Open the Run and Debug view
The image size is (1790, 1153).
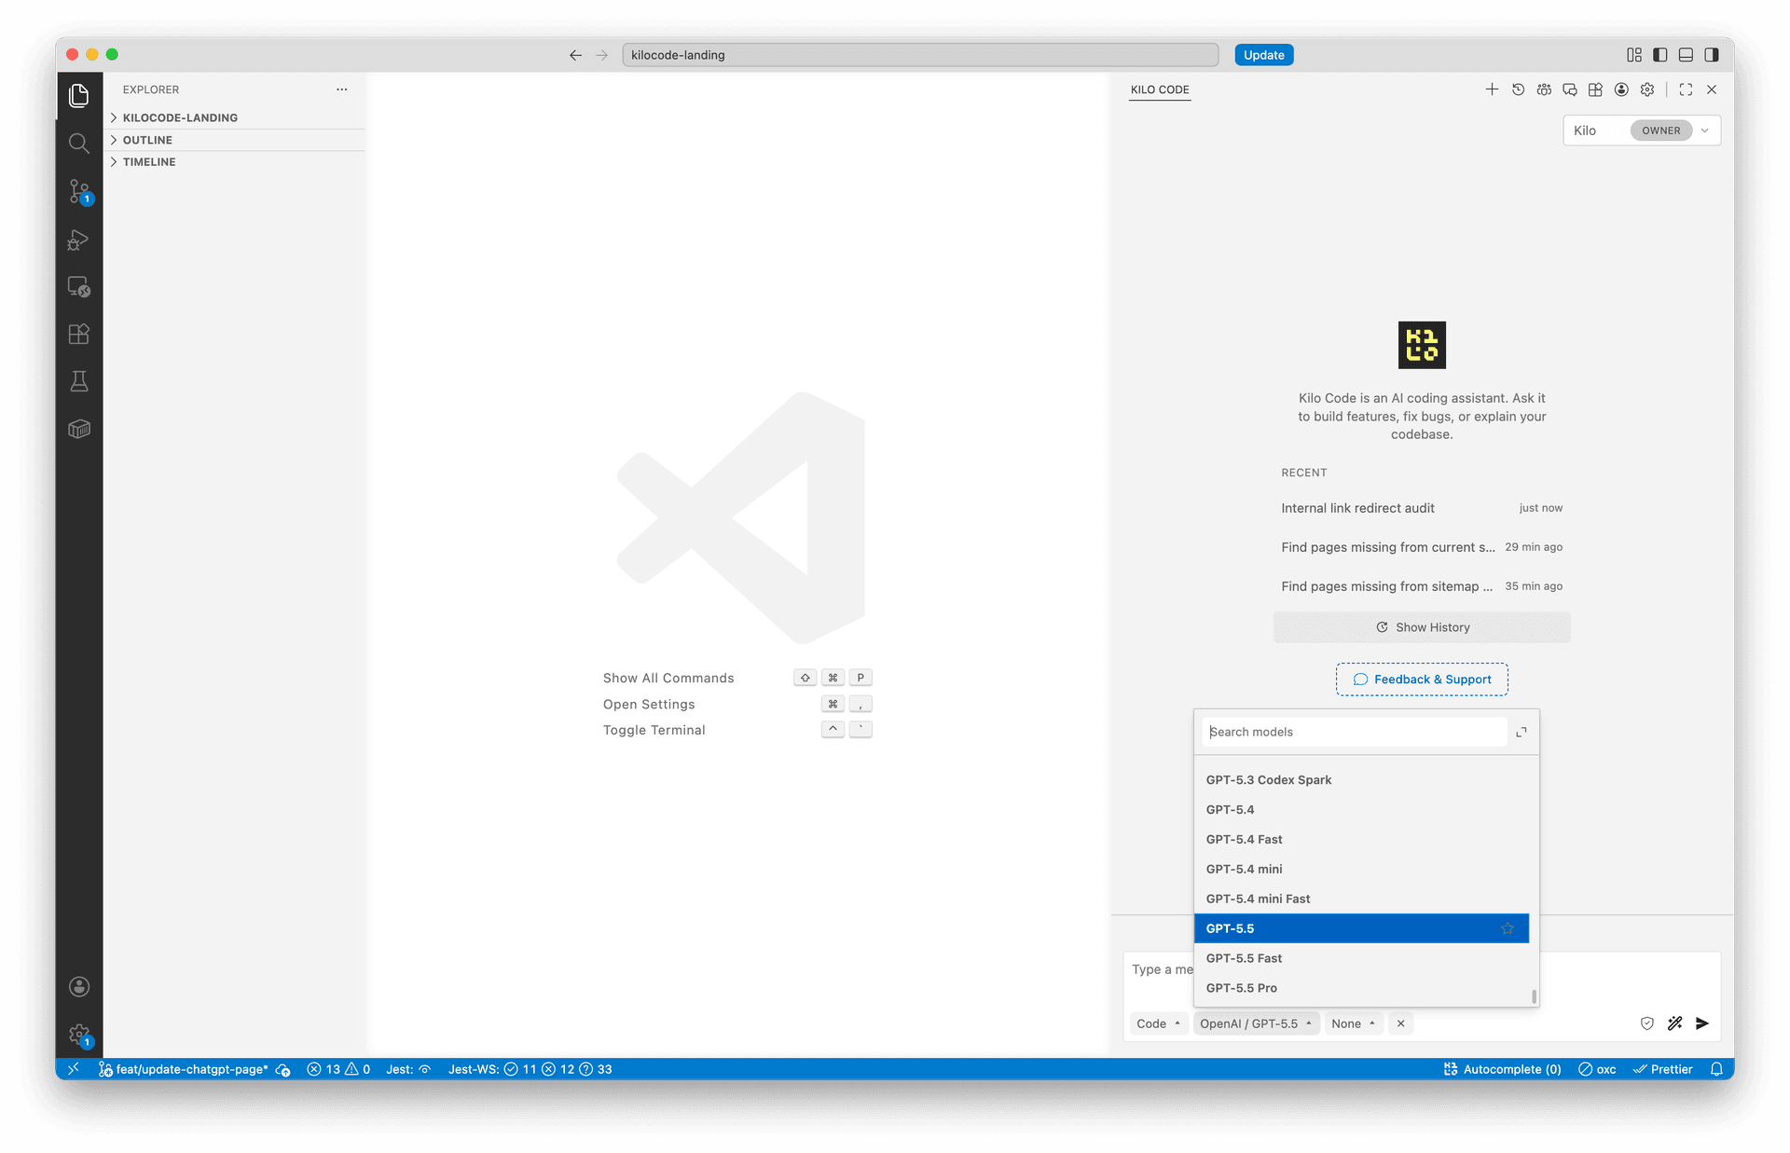pos(79,240)
